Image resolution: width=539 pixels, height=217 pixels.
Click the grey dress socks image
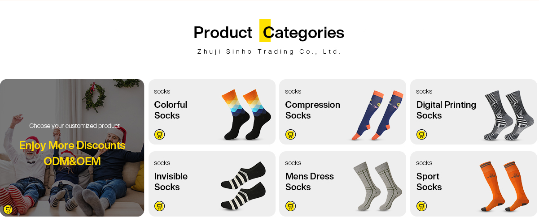[x=374, y=186]
